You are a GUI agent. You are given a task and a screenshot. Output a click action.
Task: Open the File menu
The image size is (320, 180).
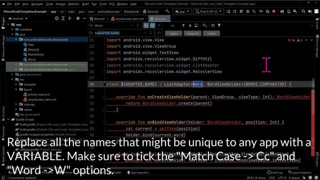coord(9,4)
